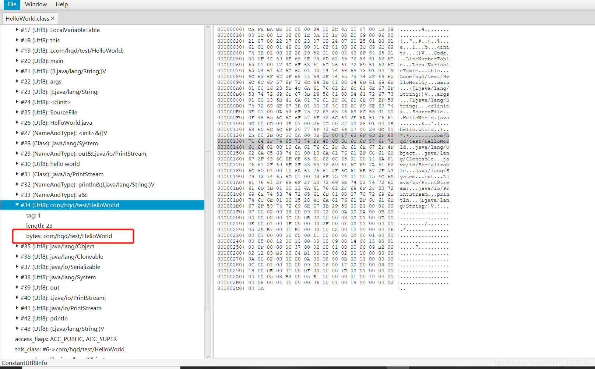Select the selected #34 com/hqd/test/HelloWorld label

click(x=70, y=205)
